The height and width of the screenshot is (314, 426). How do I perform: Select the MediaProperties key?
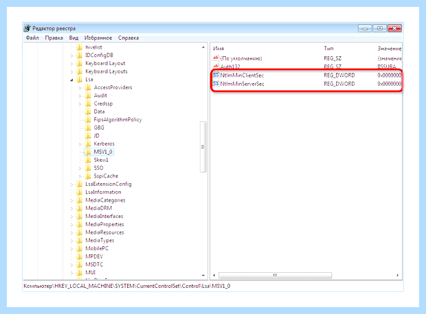point(104,224)
